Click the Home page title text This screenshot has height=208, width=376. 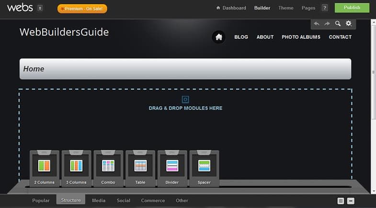point(34,69)
